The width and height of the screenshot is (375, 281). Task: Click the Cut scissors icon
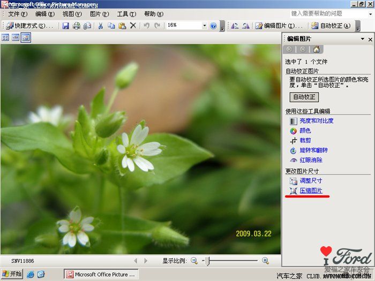click(x=101, y=26)
